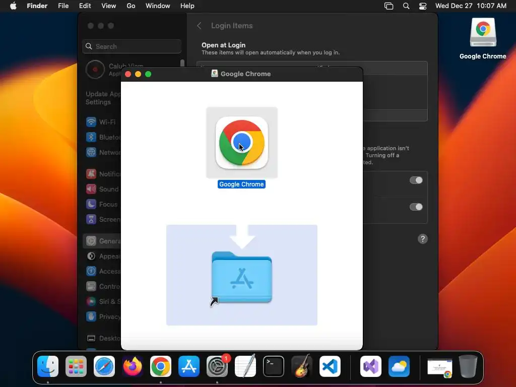Viewport: 516px width, 387px height.
Task: Select Privacy & Security in Settings sidebar
Action: (102, 317)
